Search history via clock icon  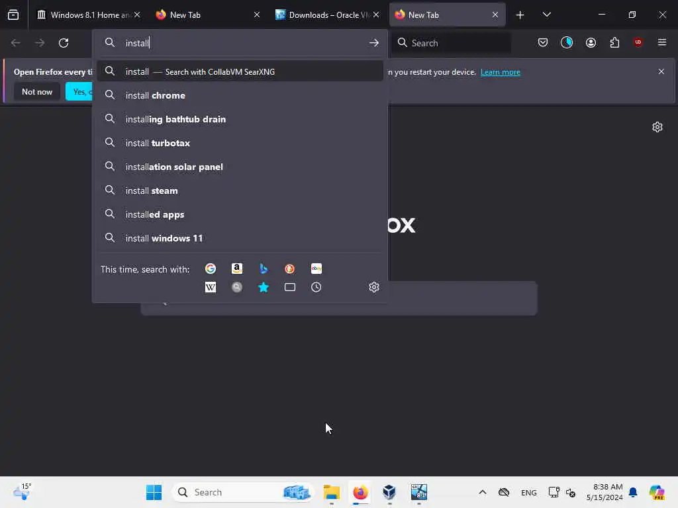316,287
